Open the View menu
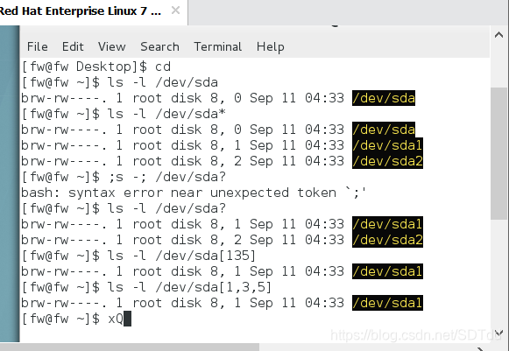Viewport: 509px width, 351px height. [111, 46]
